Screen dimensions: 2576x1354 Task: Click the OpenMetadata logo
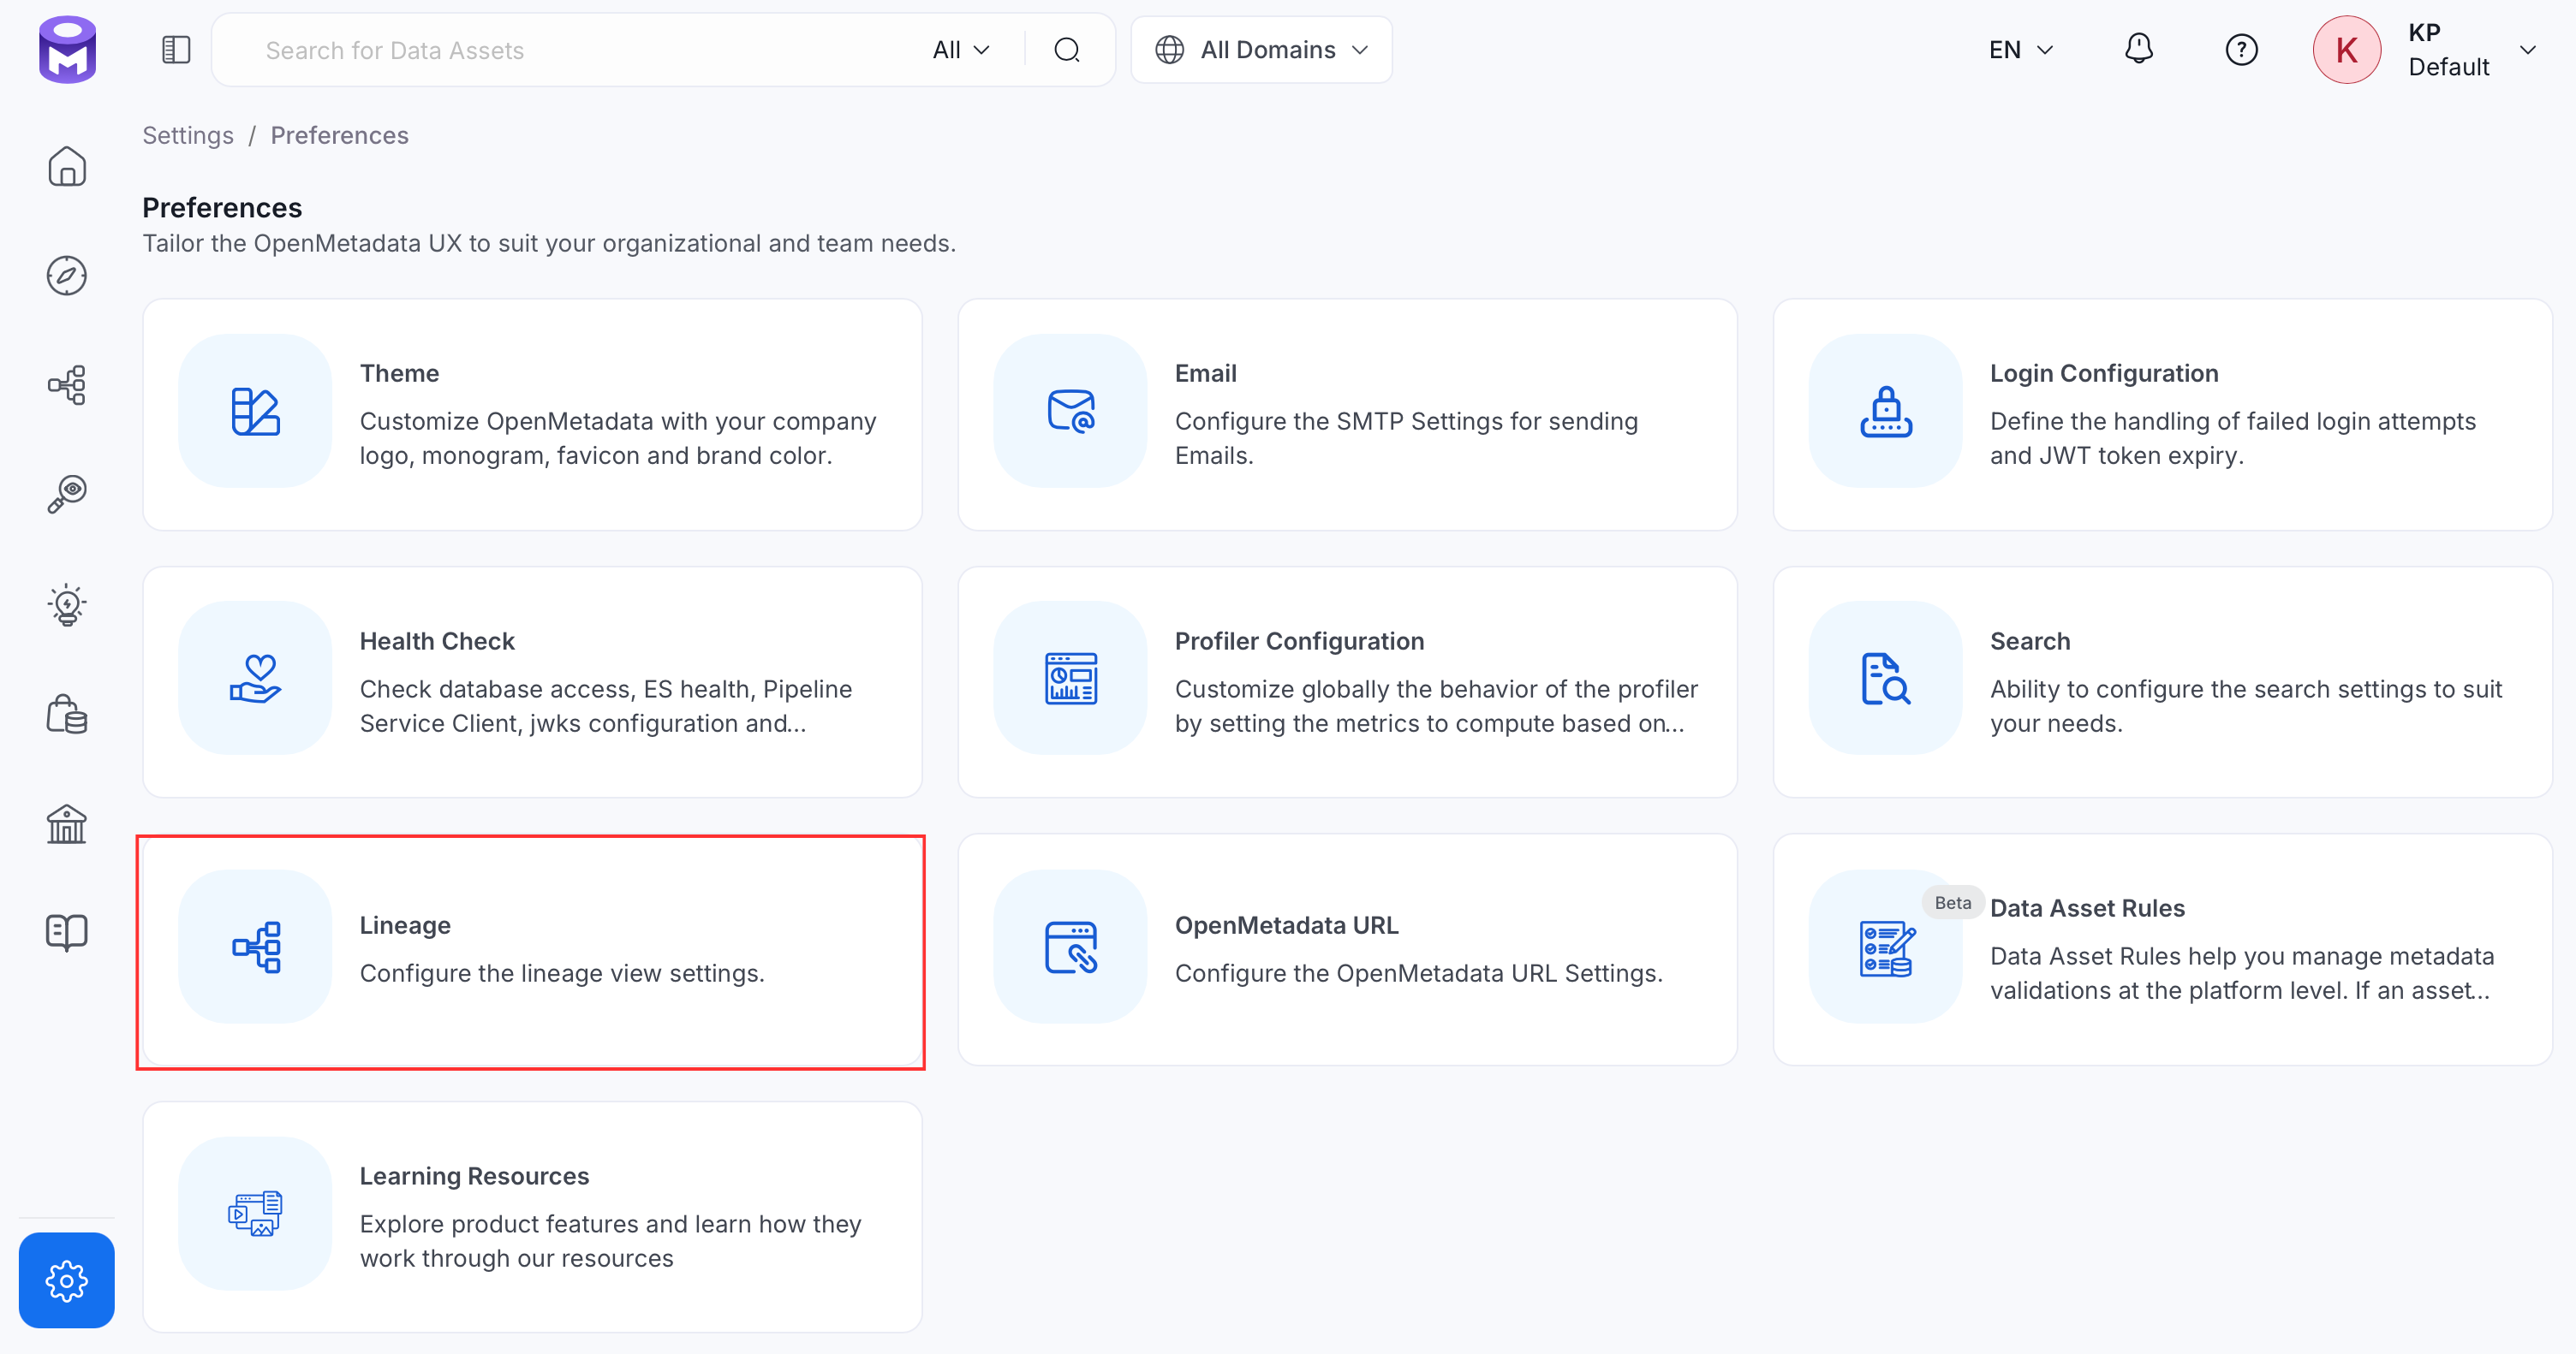[x=67, y=49]
